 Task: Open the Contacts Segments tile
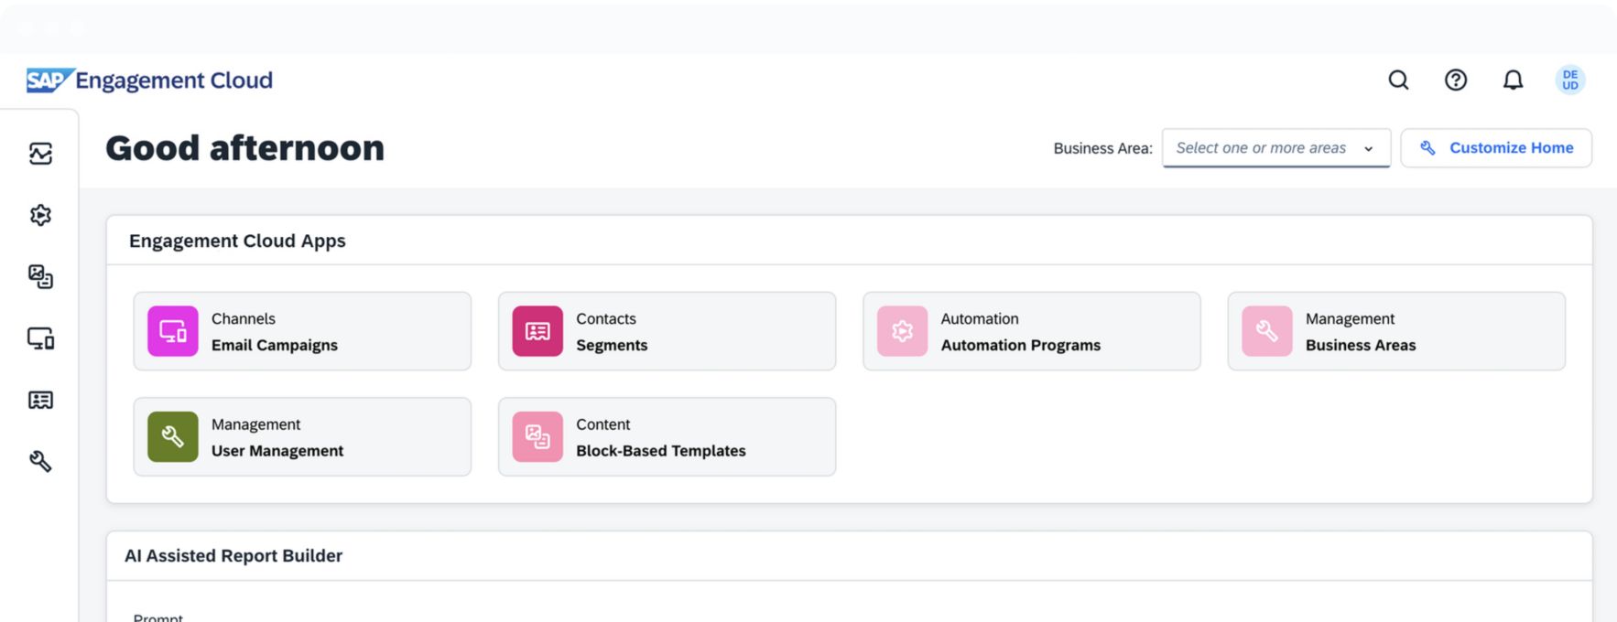[667, 331]
